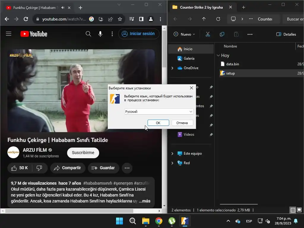Open YouTube search
Image resolution: width=304 pixels, height=228 pixels.
[x=88, y=34]
